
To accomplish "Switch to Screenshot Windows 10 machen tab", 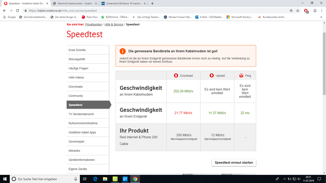I will tap(123, 3).
